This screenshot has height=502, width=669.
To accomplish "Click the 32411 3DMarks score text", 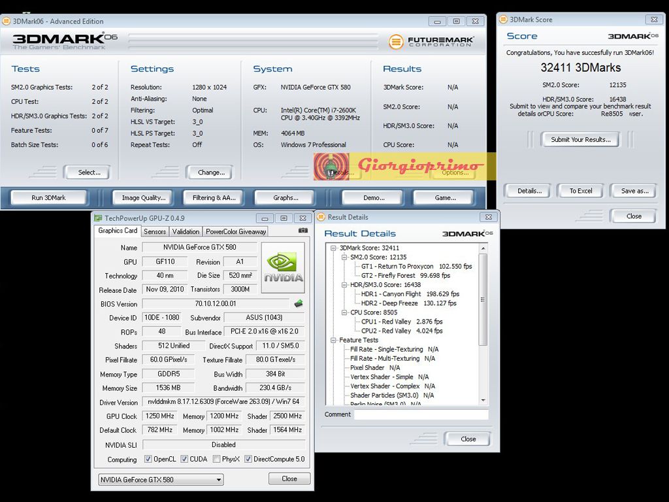I will click(x=580, y=67).
